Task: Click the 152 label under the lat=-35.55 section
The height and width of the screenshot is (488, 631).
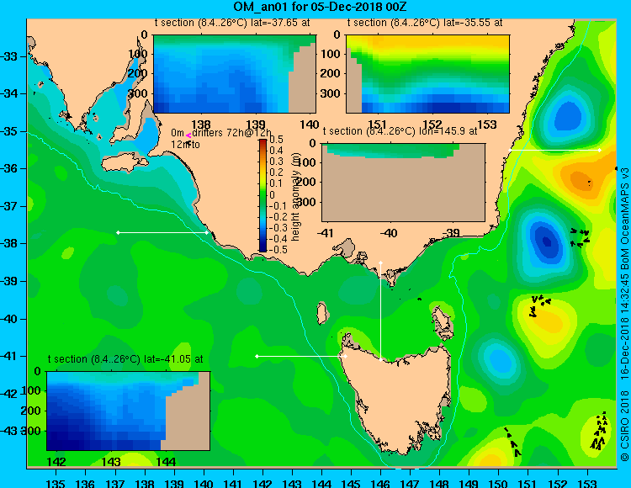Action: 432,125
